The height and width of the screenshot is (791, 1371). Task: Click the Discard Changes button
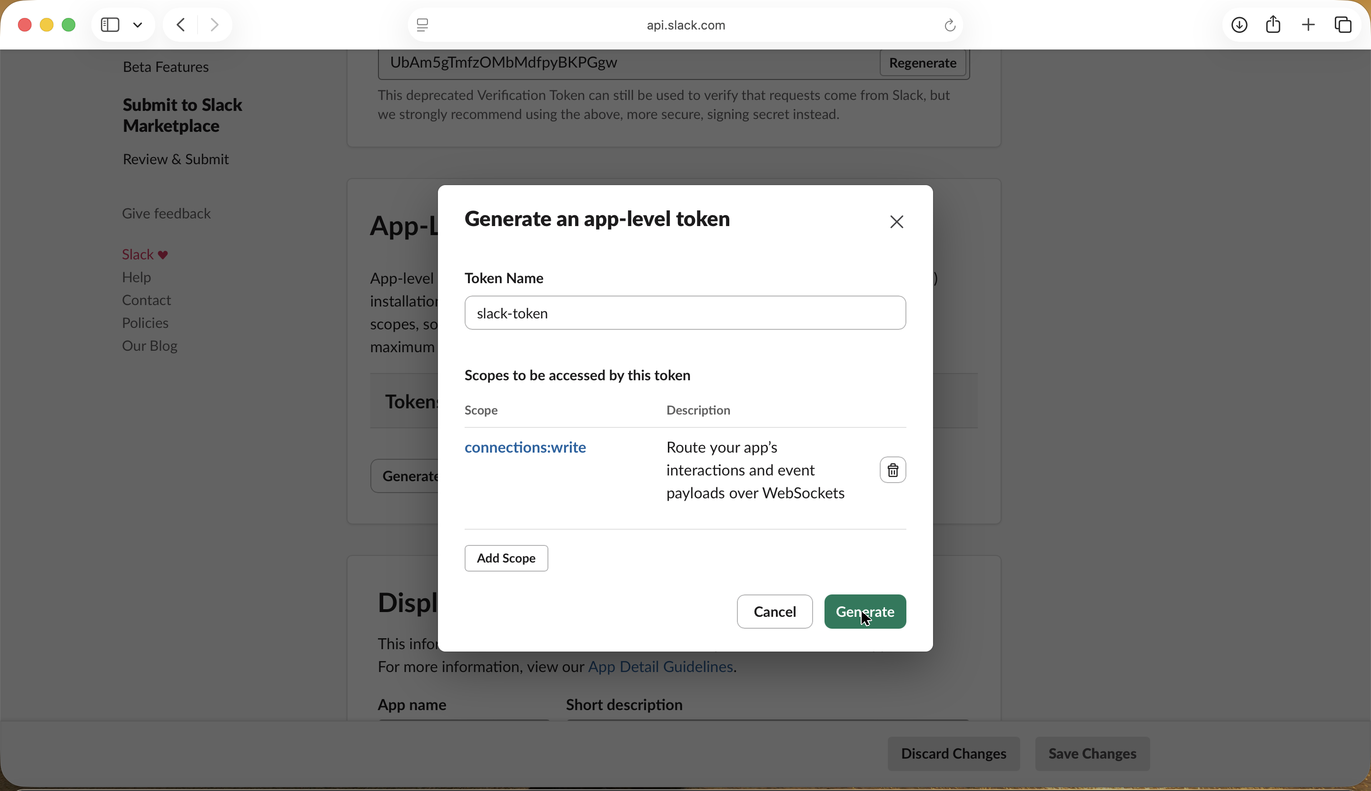(954, 753)
